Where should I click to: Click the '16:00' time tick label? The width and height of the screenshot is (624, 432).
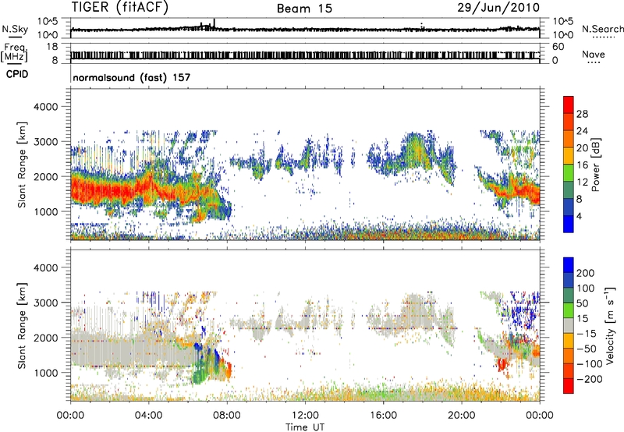point(383,416)
